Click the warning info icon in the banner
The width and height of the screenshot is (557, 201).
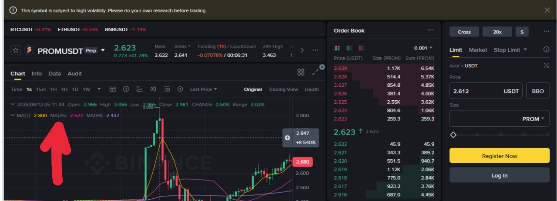[13, 10]
